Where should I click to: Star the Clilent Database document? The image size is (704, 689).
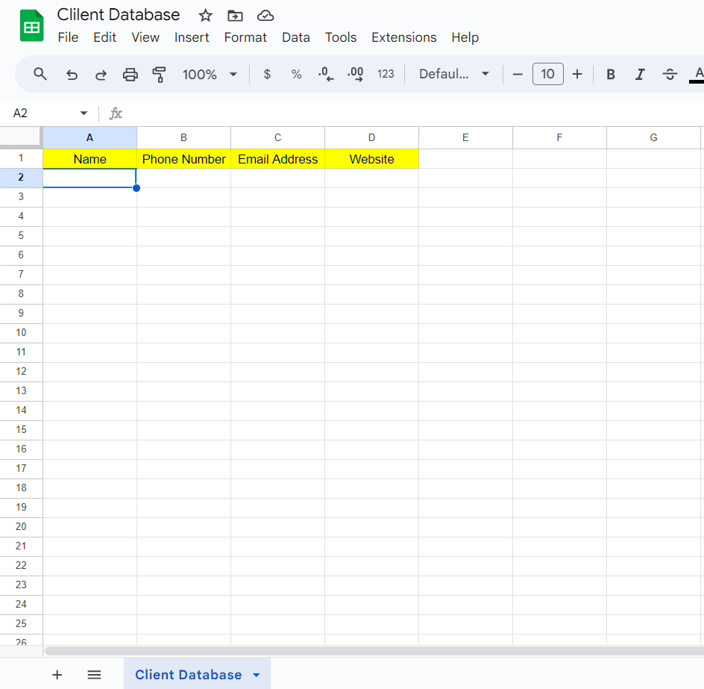(205, 16)
